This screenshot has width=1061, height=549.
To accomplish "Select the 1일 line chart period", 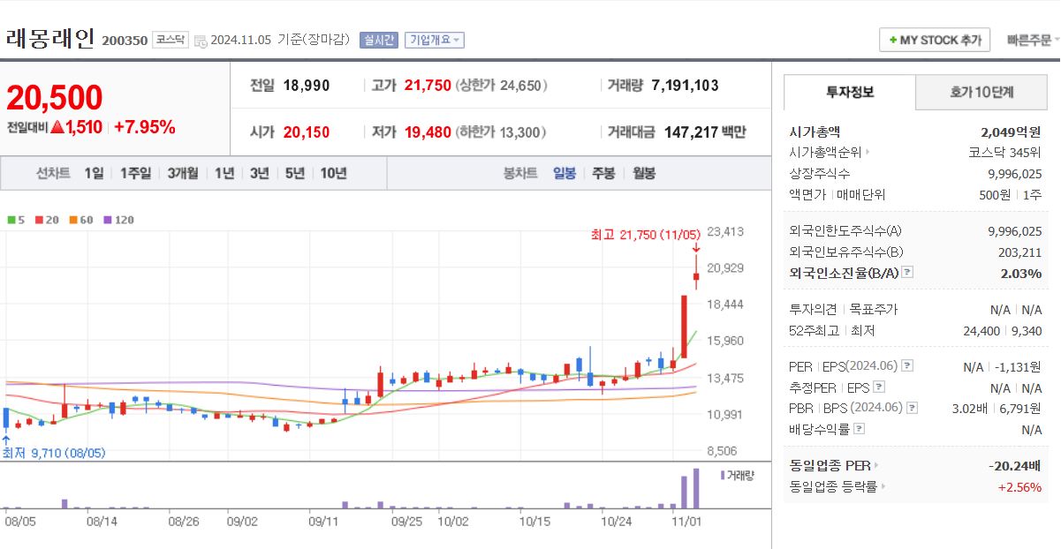I will coord(94,173).
